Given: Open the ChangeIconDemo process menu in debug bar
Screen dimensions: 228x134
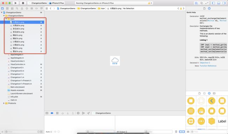Looking at the screenshot, I should (x=102, y=113).
